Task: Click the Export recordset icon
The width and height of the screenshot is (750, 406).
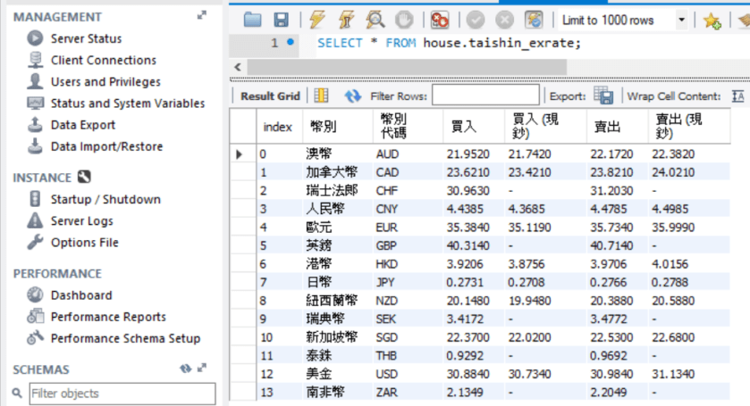Action: (603, 95)
